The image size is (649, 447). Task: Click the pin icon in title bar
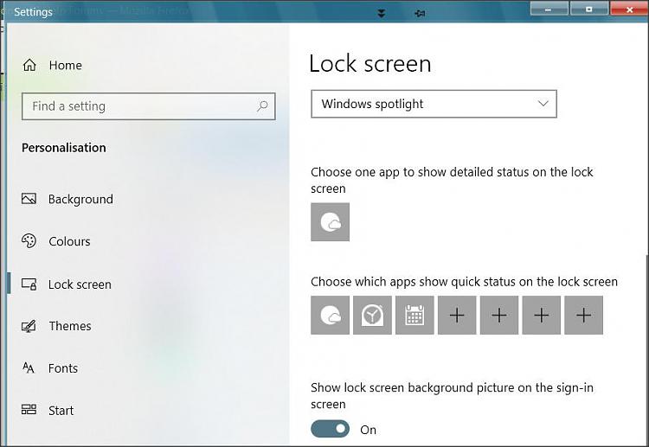(x=420, y=14)
